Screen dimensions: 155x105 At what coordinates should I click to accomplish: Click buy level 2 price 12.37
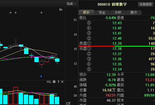[x=117, y=54]
